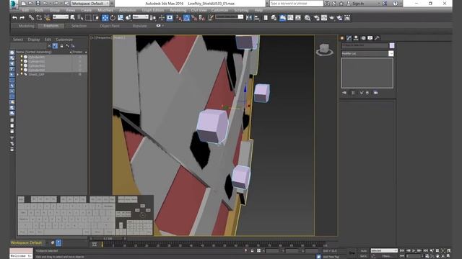Click the Auto Key button
The width and height of the screenshot is (462, 259).
[364, 251]
